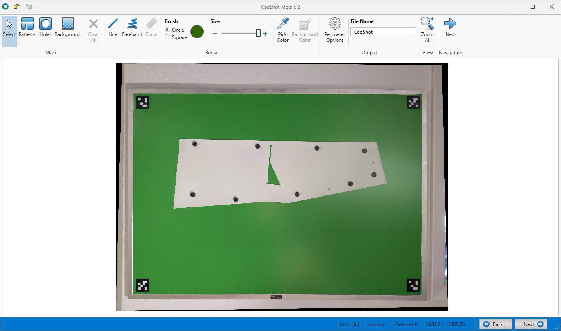Click the undo arrow in the title bar

click(17, 7)
